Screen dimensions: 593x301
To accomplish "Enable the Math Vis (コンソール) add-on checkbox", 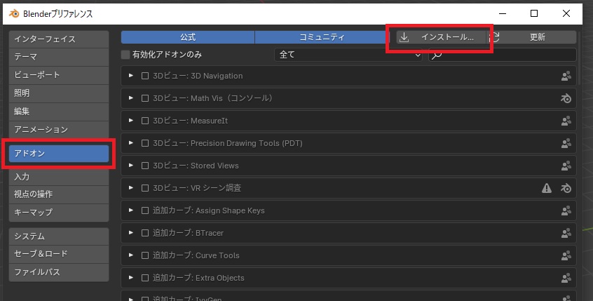I will pyautogui.click(x=145, y=98).
